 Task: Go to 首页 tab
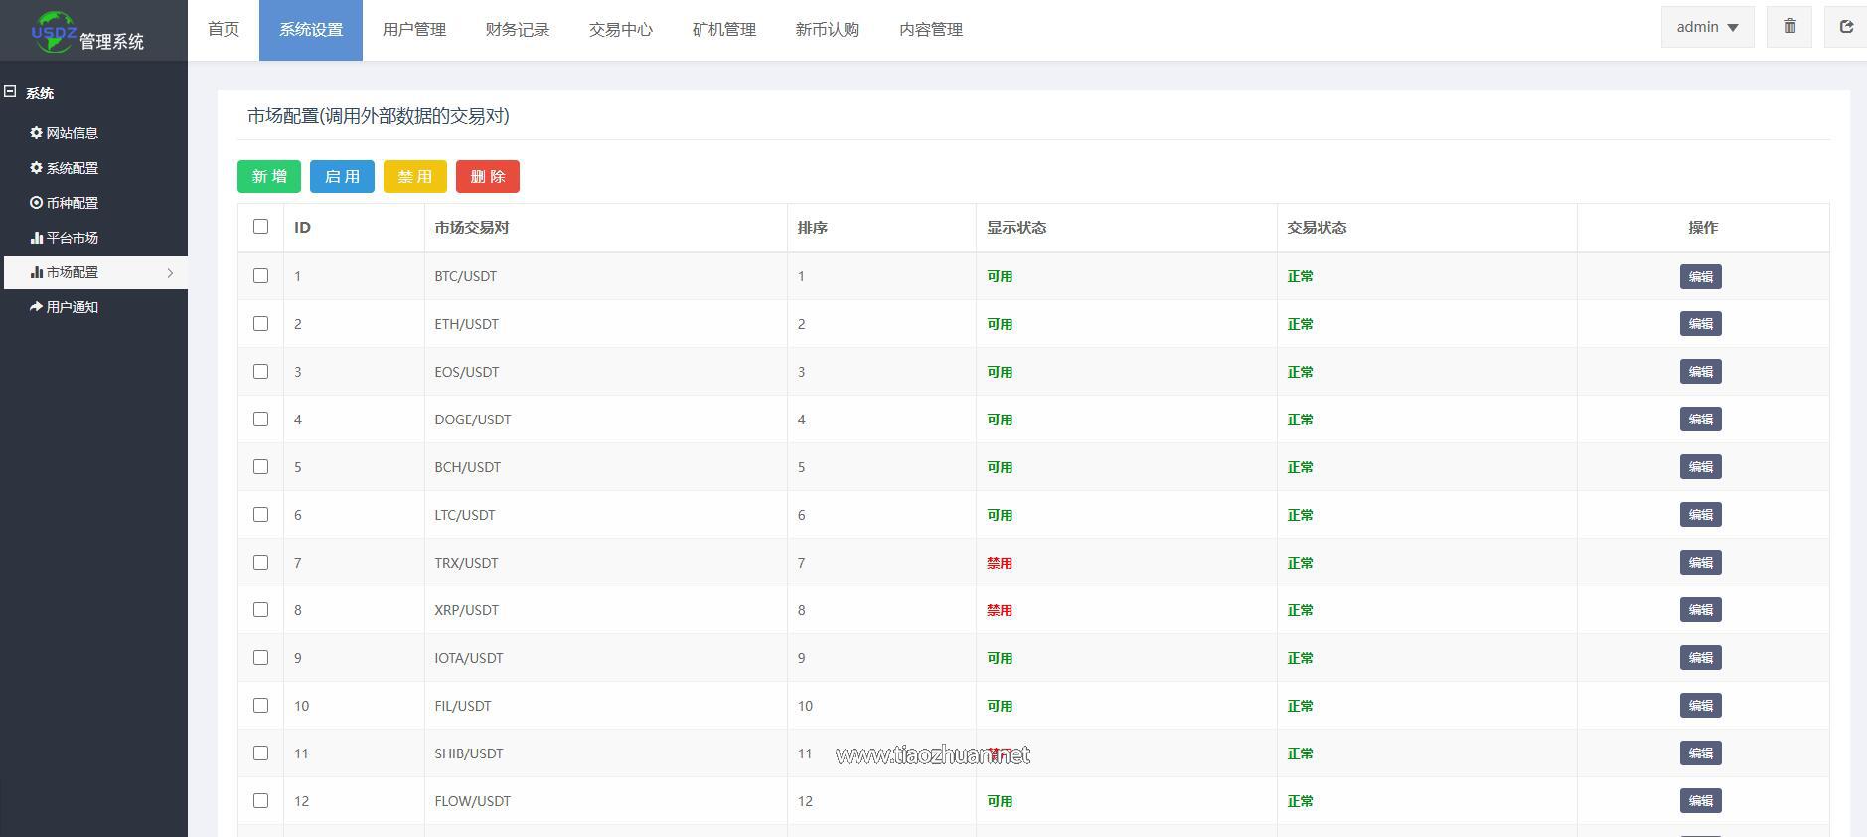tap(224, 30)
